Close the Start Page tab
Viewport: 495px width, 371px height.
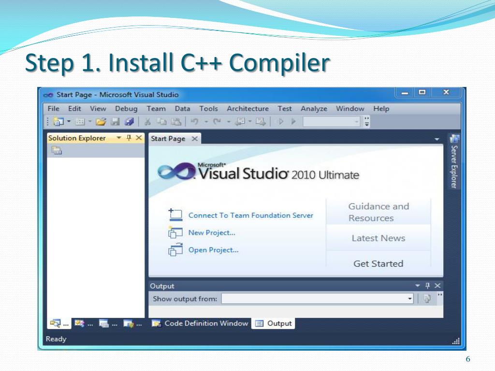195,139
